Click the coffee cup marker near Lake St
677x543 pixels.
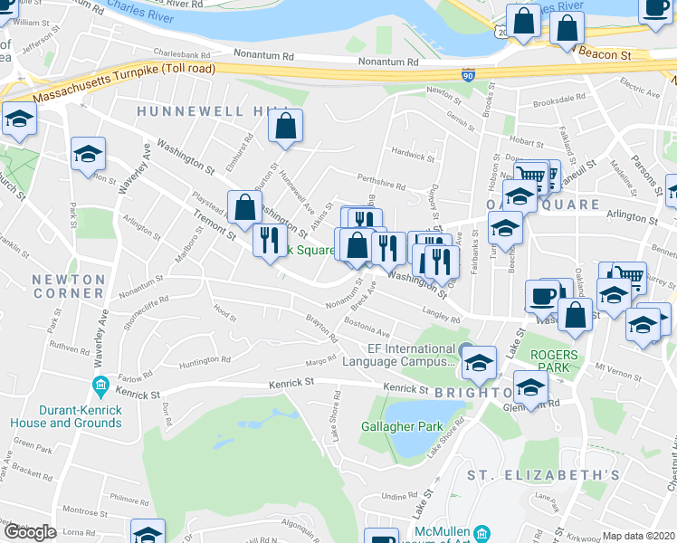542,300
